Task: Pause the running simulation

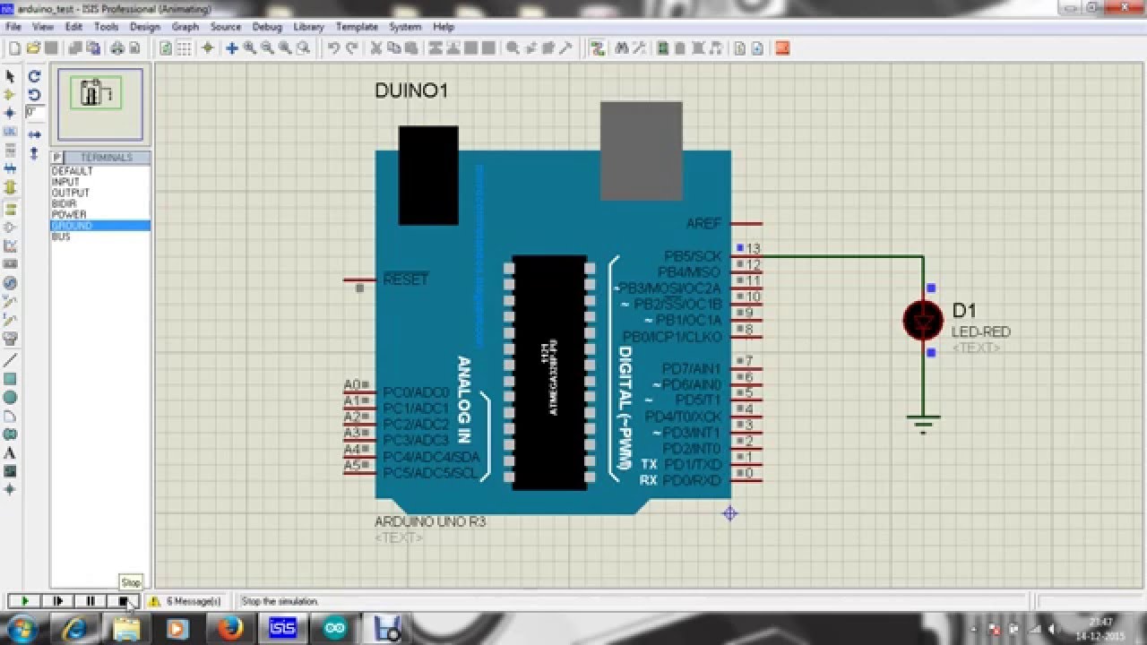Action: click(x=91, y=601)
